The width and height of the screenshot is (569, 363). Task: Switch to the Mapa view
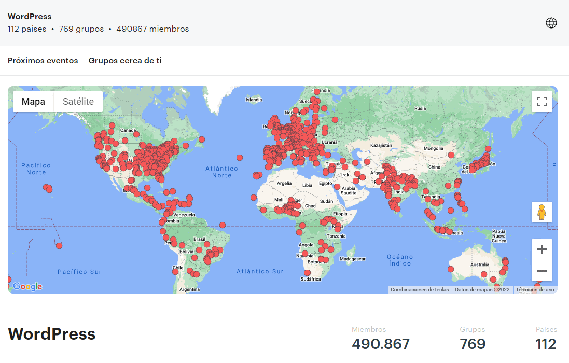point(33,102)
